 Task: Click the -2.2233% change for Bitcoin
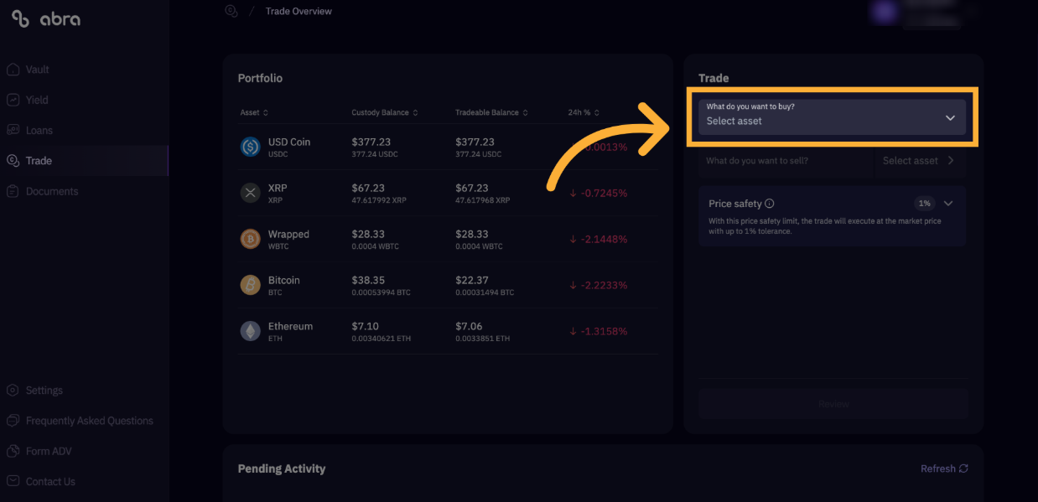tap(599, 285)
